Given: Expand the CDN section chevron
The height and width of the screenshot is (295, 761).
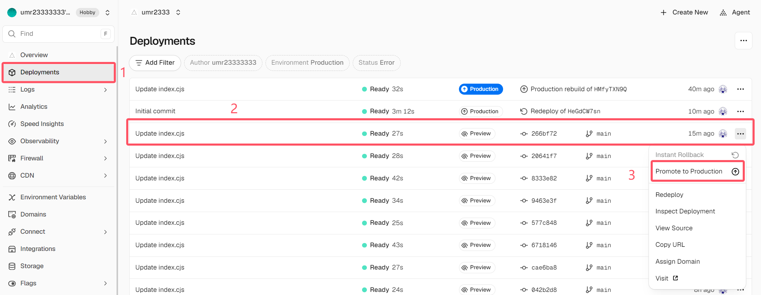Looking at the screenshot, I should [106, 176].
